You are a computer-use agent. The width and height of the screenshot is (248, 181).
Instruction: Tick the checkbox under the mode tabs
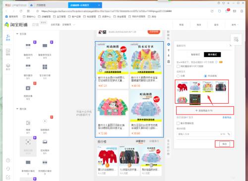178,66
